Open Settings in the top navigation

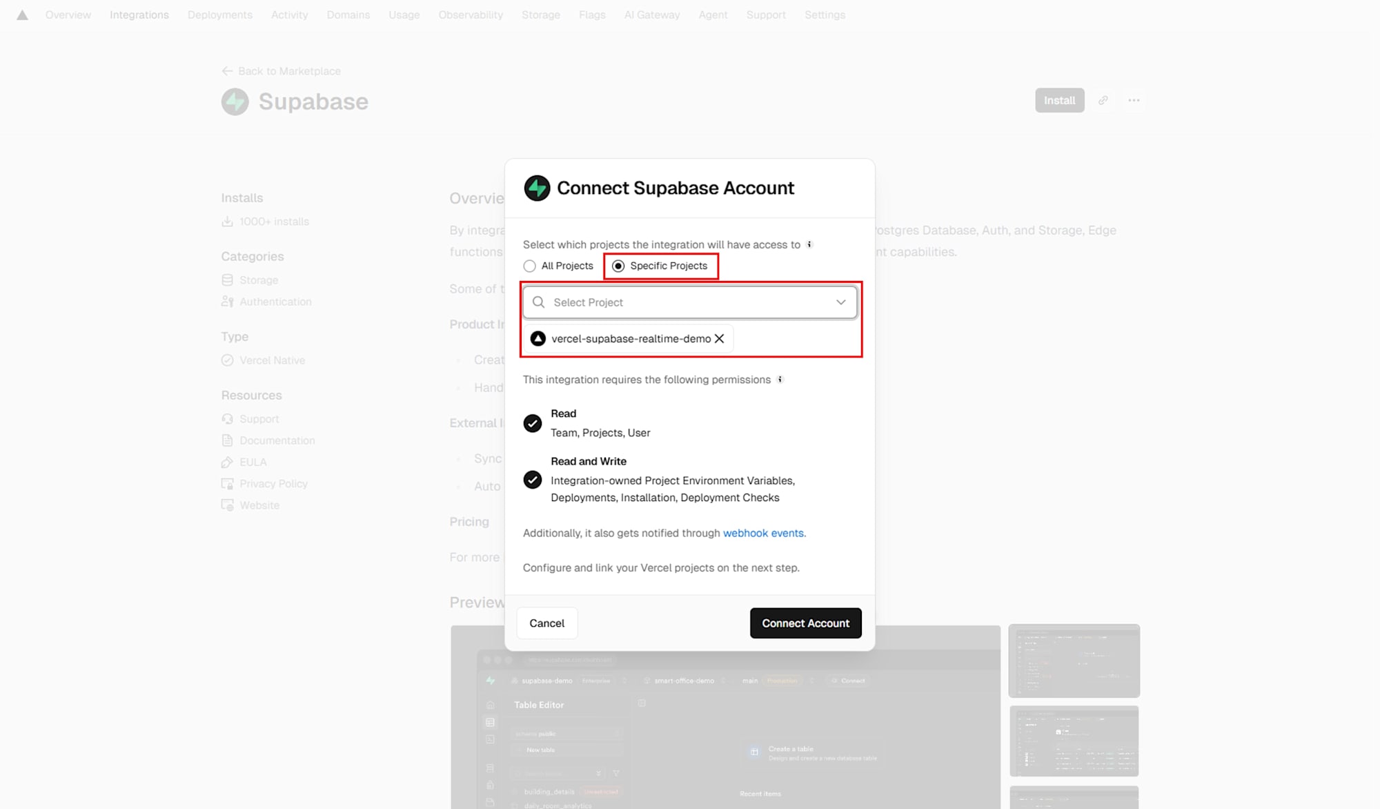pos(825,14)
